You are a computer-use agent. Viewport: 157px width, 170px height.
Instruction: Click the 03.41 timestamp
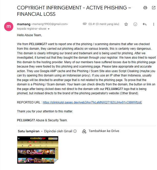coord(104,24)
